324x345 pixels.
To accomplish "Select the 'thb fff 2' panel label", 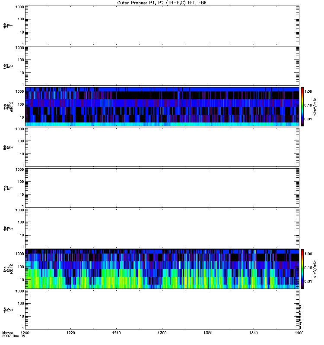I will 8,66.
